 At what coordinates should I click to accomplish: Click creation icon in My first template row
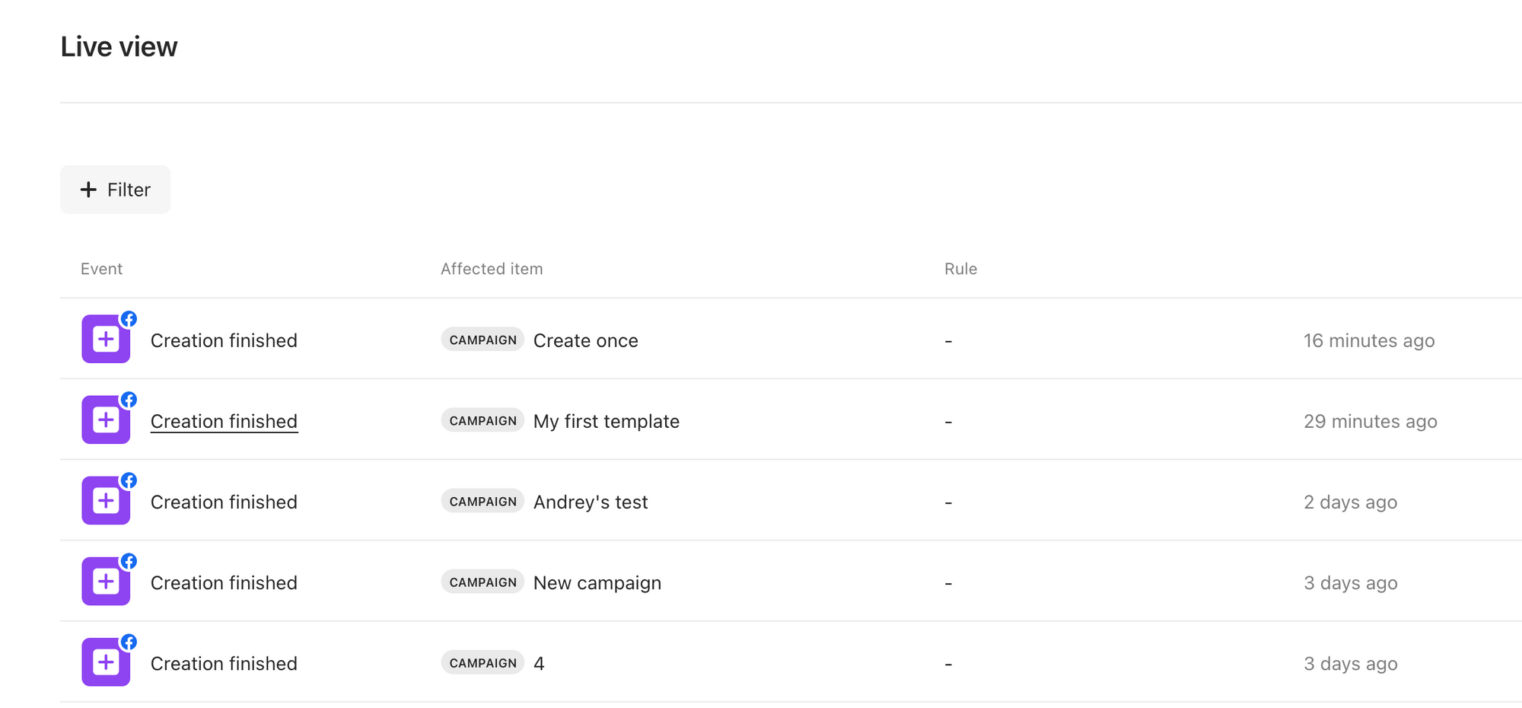106,419
